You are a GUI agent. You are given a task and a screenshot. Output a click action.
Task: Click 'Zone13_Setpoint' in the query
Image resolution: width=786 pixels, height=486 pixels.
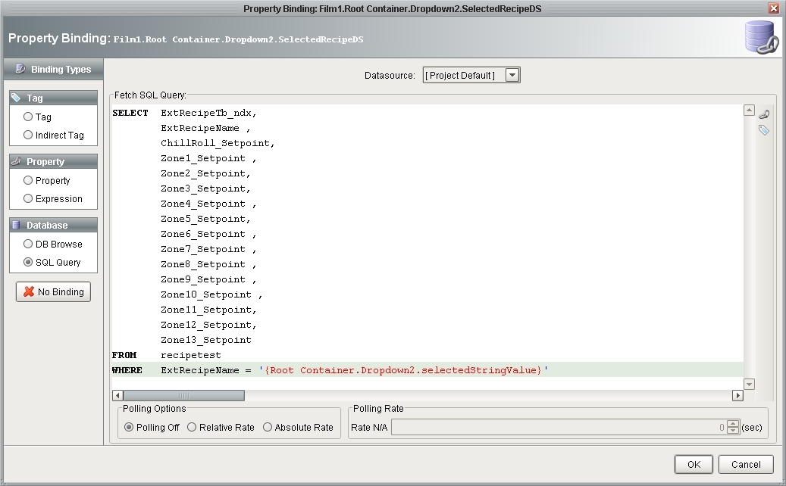click(x=205, y=340)
